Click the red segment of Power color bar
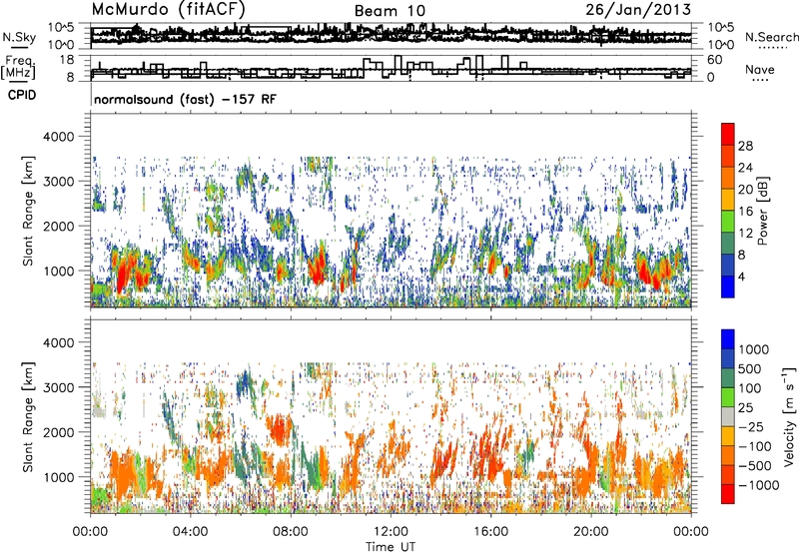This screenshot has width=799, height=553. [x=728, y=134]
